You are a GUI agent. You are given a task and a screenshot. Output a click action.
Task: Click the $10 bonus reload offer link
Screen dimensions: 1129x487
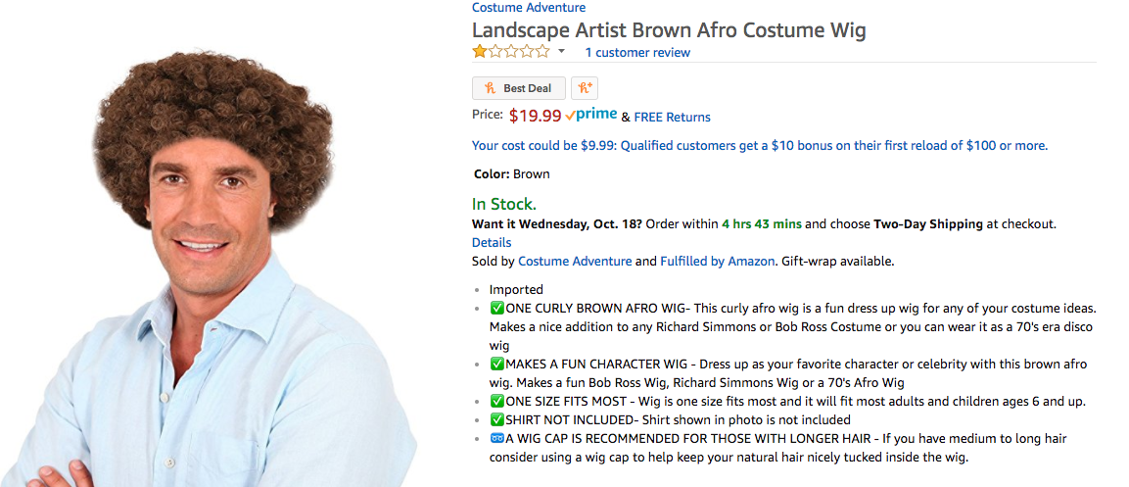(x=760, y=146)
